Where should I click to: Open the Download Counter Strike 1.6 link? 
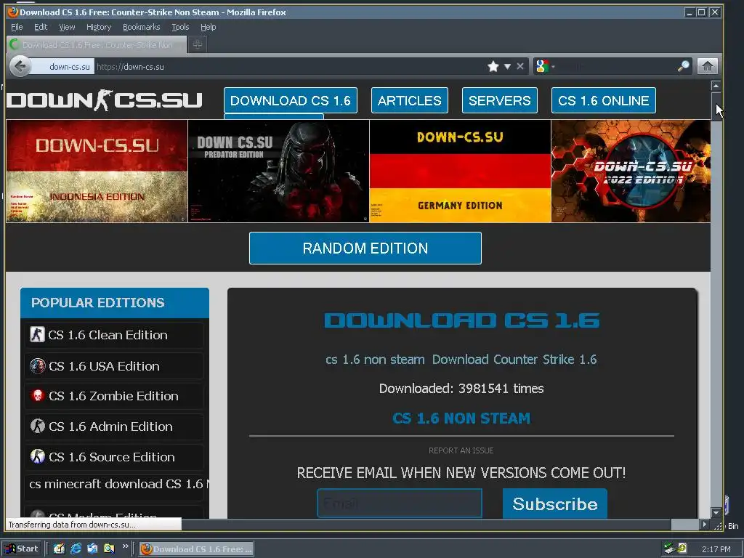pos(514,360)
